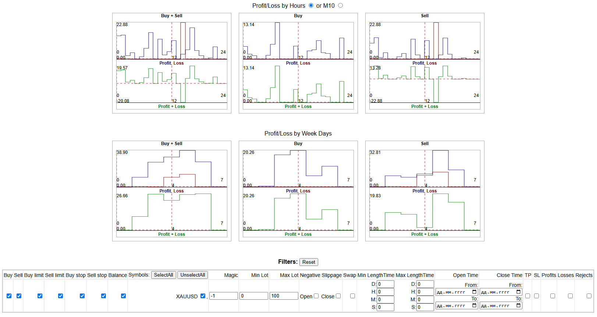This screenshot has height=317, width=597.
Task: Enable the Profits checkbox
Action: click(x=552, y=296)
